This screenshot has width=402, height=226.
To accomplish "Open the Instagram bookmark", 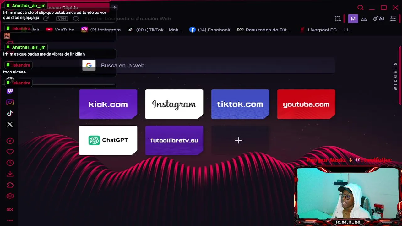I will pyautogui.click(x=101, y=30).
